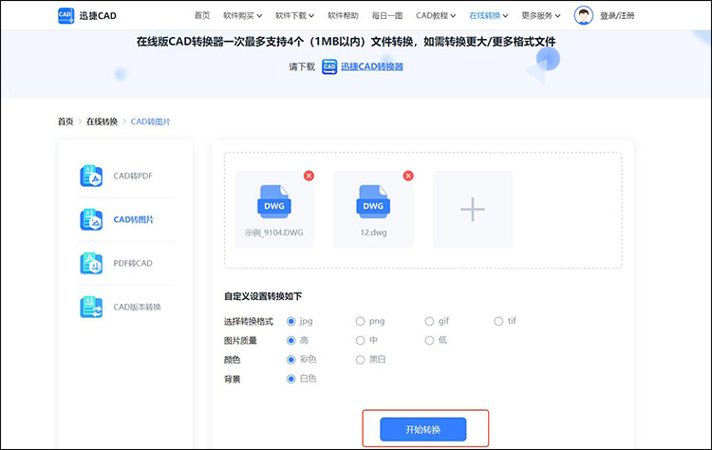Click the 登录/注册 link
The image size is (712, 450).
click(617, 16)
